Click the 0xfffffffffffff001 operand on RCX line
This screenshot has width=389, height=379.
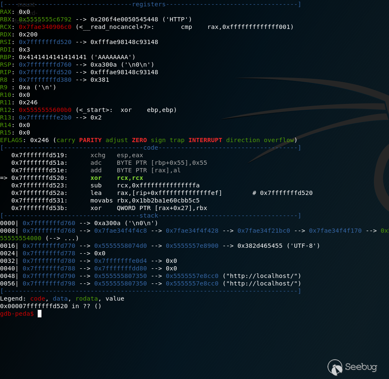pos(256,27)
